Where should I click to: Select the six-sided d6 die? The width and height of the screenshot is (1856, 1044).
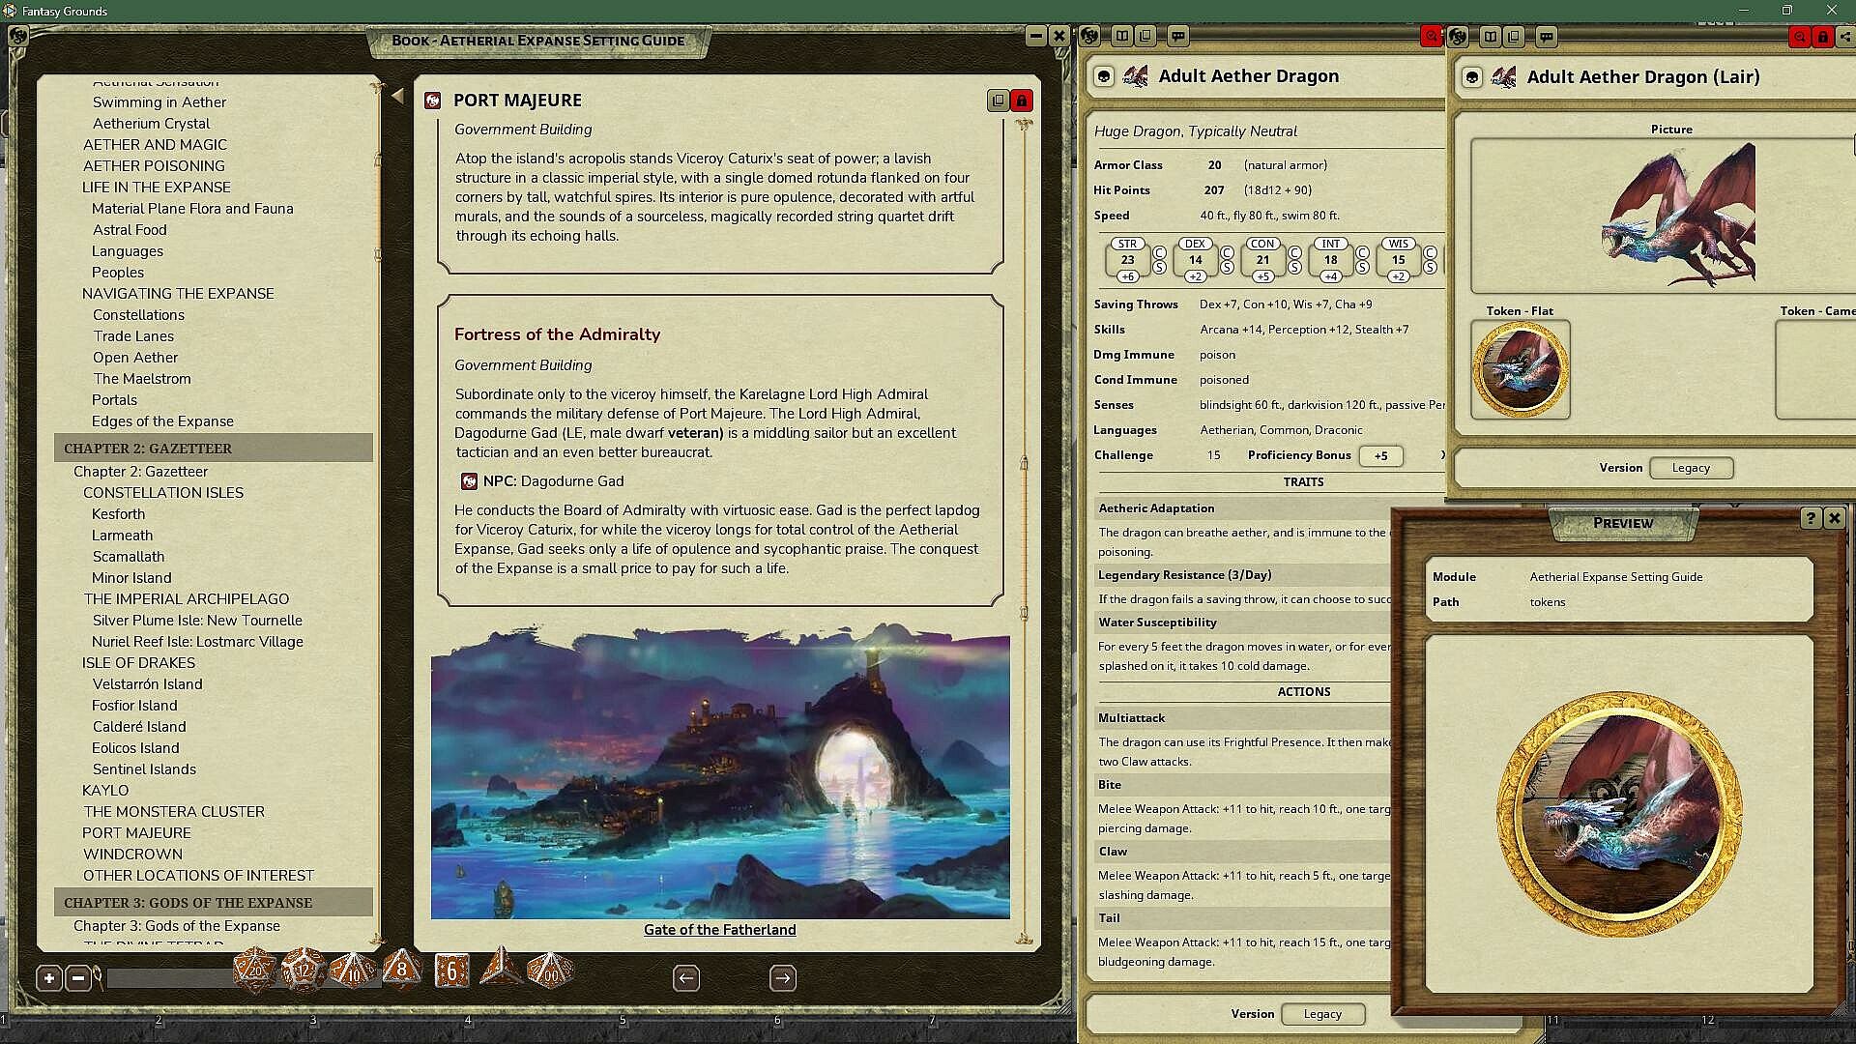(451, 971)
